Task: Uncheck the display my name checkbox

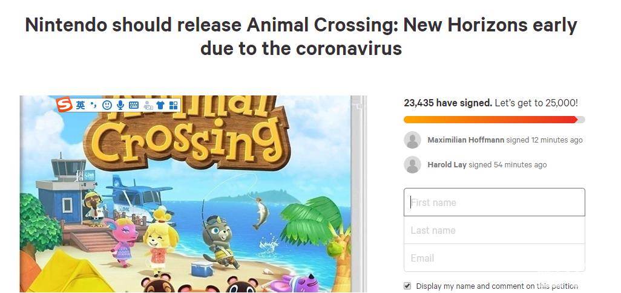Action: click(x=407, y=286)
